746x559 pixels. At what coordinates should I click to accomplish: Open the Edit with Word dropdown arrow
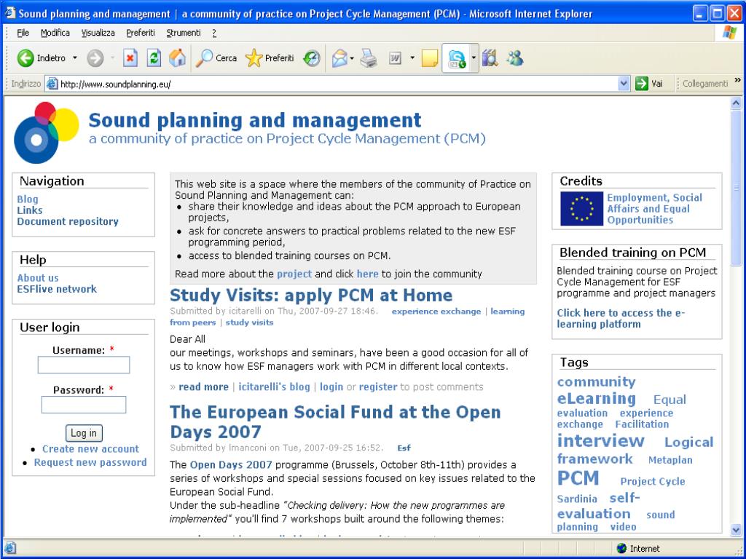tap(412, 58)
